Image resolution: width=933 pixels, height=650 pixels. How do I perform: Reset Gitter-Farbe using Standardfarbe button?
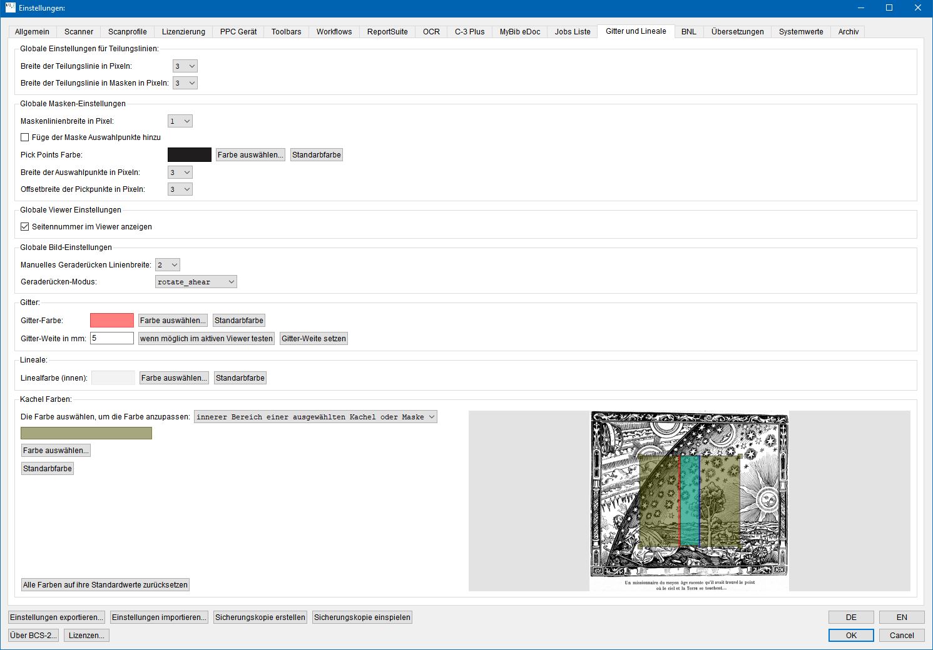tap(239, 321)
